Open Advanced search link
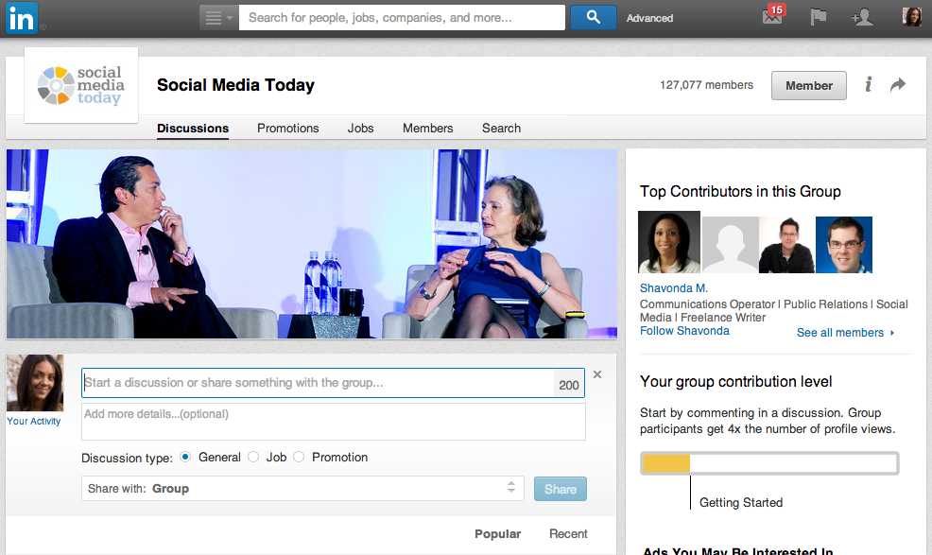This screenshot has height=555, width=932. tap(649, 18)
